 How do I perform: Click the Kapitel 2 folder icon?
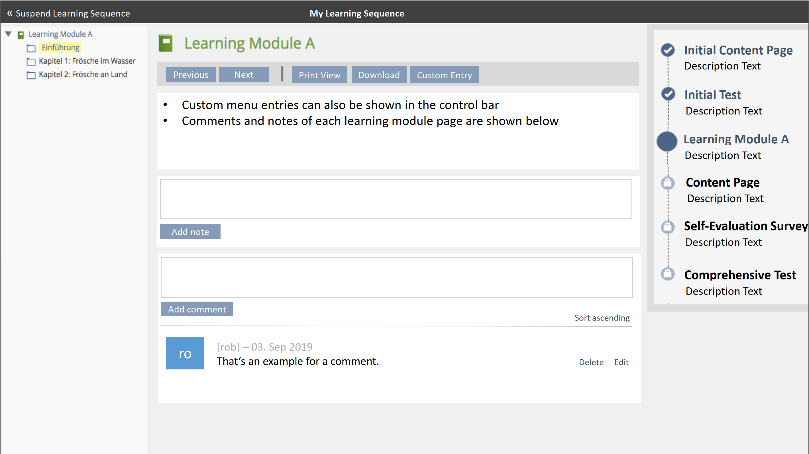tap(31, 75)
